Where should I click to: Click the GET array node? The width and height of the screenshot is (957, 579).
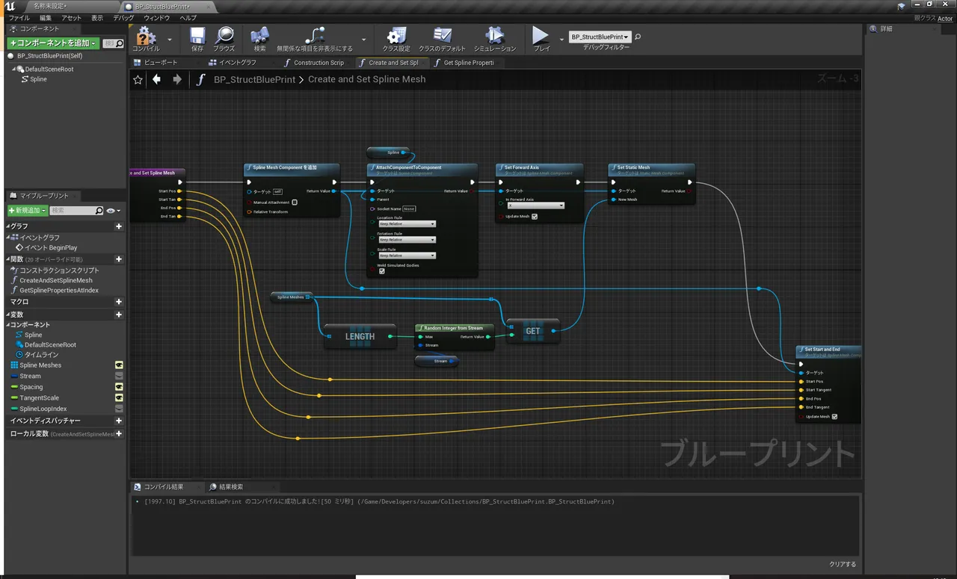(532, 331)
